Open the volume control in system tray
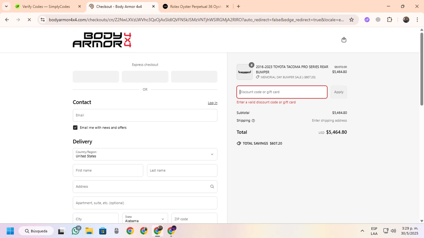Screen dimensions: 424x238 point(393,231)
